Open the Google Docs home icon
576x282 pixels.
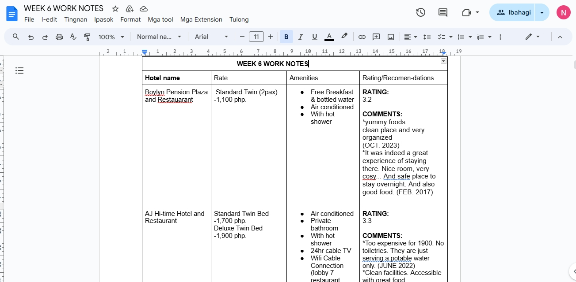[12, 14]
